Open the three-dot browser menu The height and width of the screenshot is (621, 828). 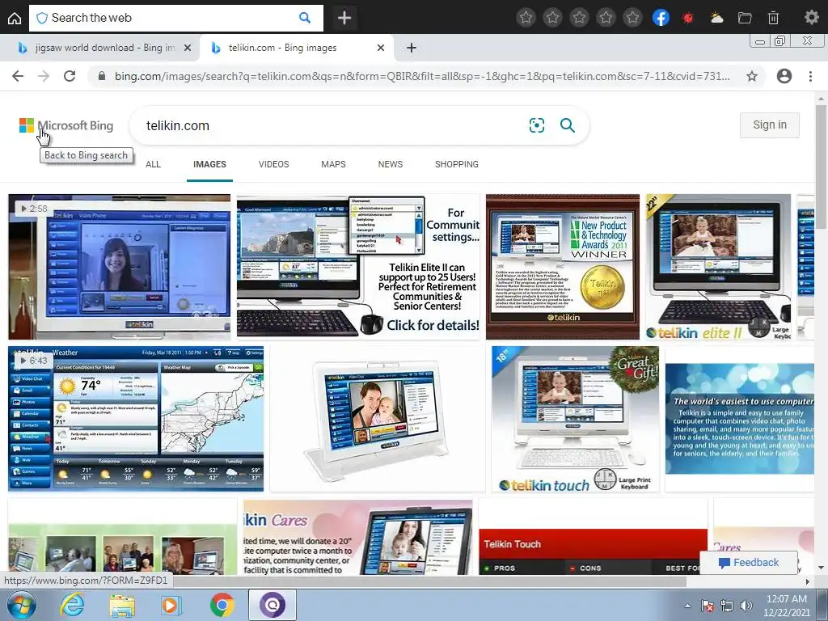point(810,76)
